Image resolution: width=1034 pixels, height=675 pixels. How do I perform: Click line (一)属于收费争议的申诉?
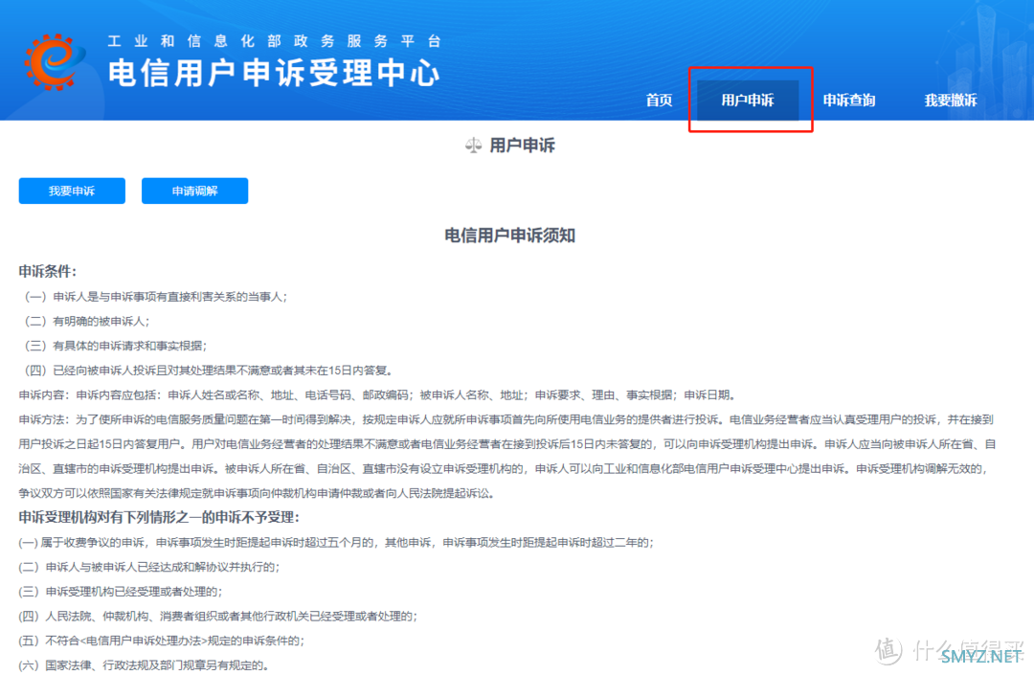pyautogui.click(x=336, y=543)
